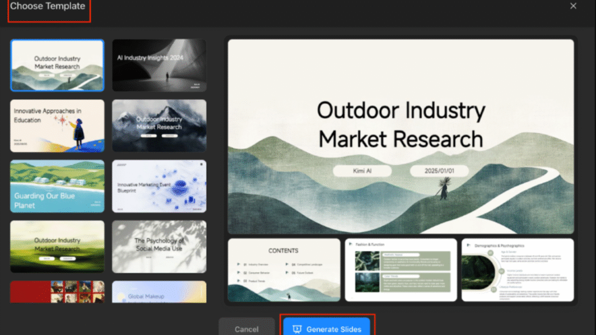This screenshot has height=335, width=596.
Task: Select the red photo collage template
Action: click(58, 292)
